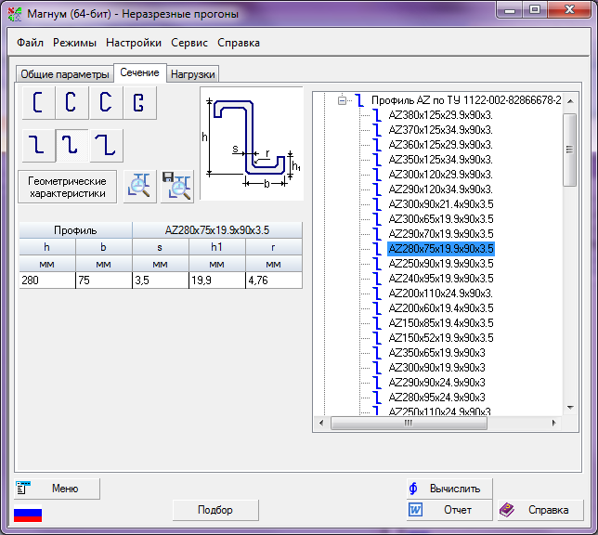The width and height of the screenshot is (598, 535).
Task: Click the Russian flag language icon
Action: point(28,515)
